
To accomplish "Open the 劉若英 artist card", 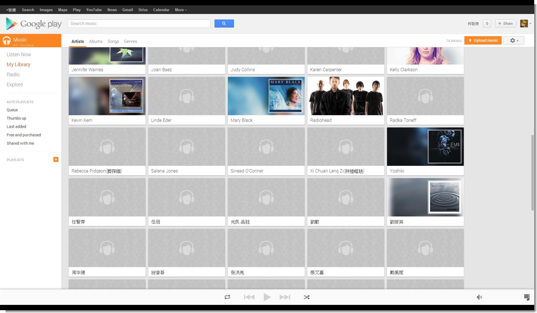I will [425, 202].
